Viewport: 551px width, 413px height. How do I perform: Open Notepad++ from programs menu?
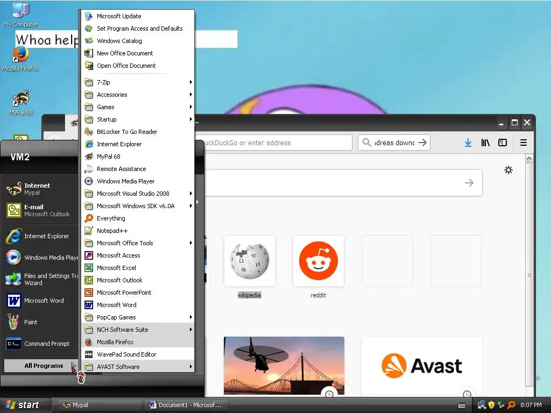(138, 231)
